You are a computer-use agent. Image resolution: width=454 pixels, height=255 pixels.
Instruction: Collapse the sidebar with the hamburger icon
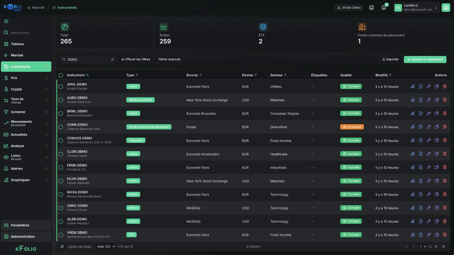click(6, 21)
